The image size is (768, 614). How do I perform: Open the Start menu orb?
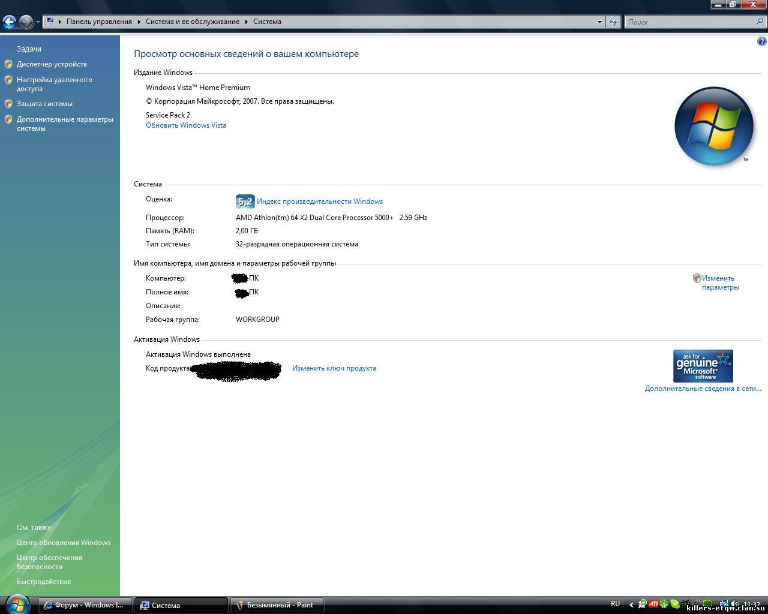pyautogui.click(x=17, y=604)
